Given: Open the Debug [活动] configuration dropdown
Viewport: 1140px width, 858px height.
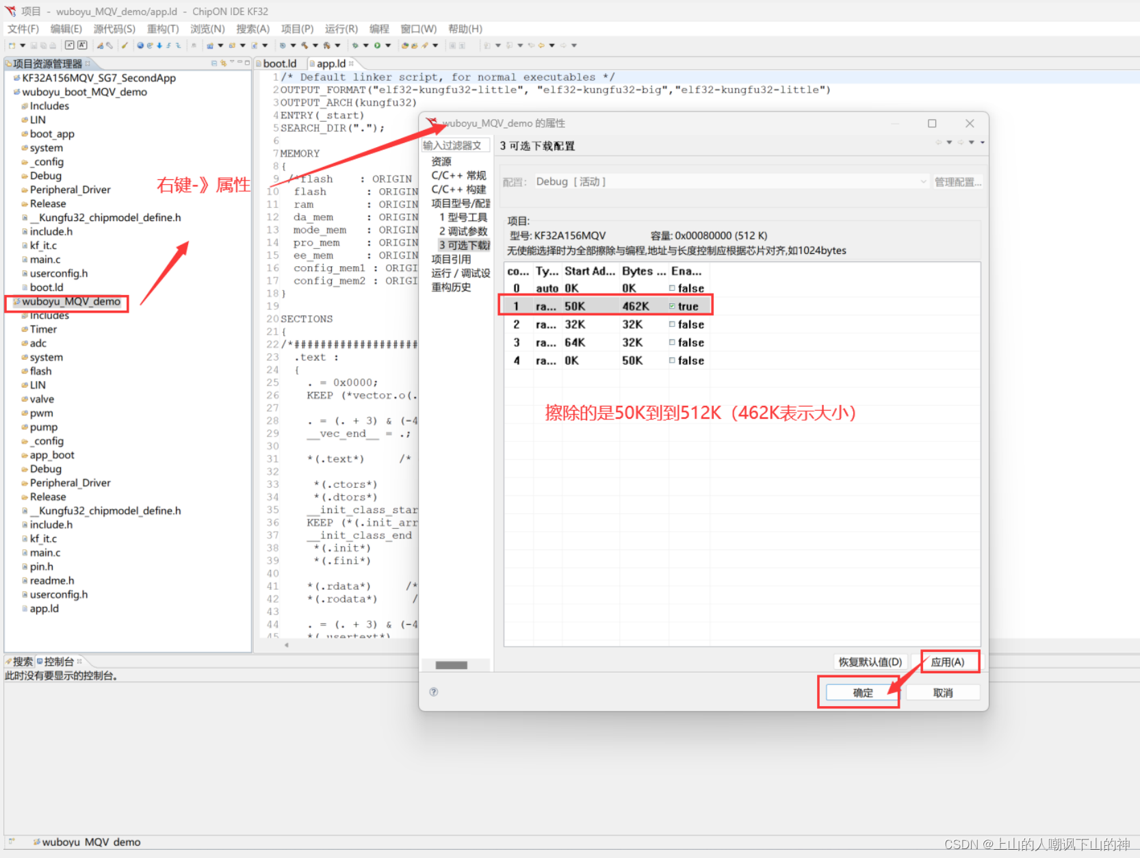Looking at the screenshot, I should coord(923,181).
